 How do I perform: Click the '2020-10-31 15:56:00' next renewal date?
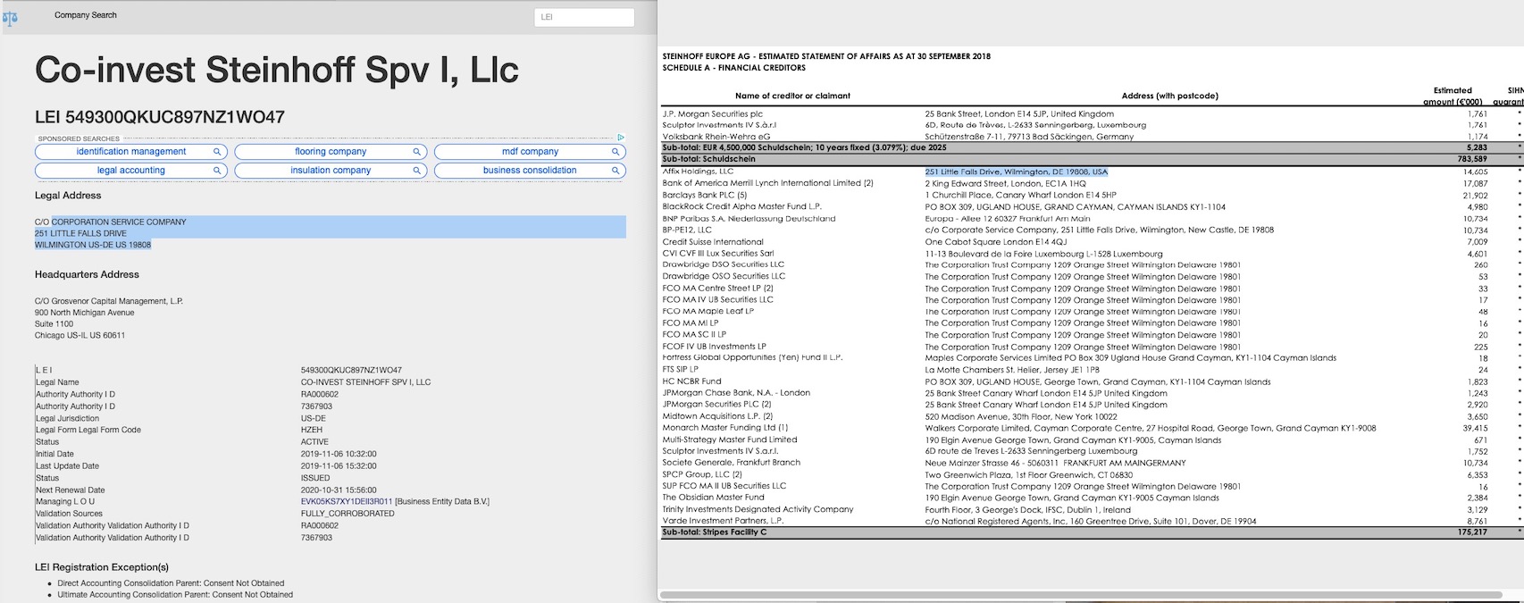pos(339,490)
